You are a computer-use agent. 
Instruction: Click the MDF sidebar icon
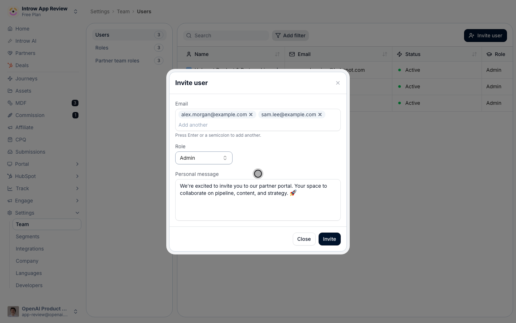pyautogui.click(x=10, y=103)
